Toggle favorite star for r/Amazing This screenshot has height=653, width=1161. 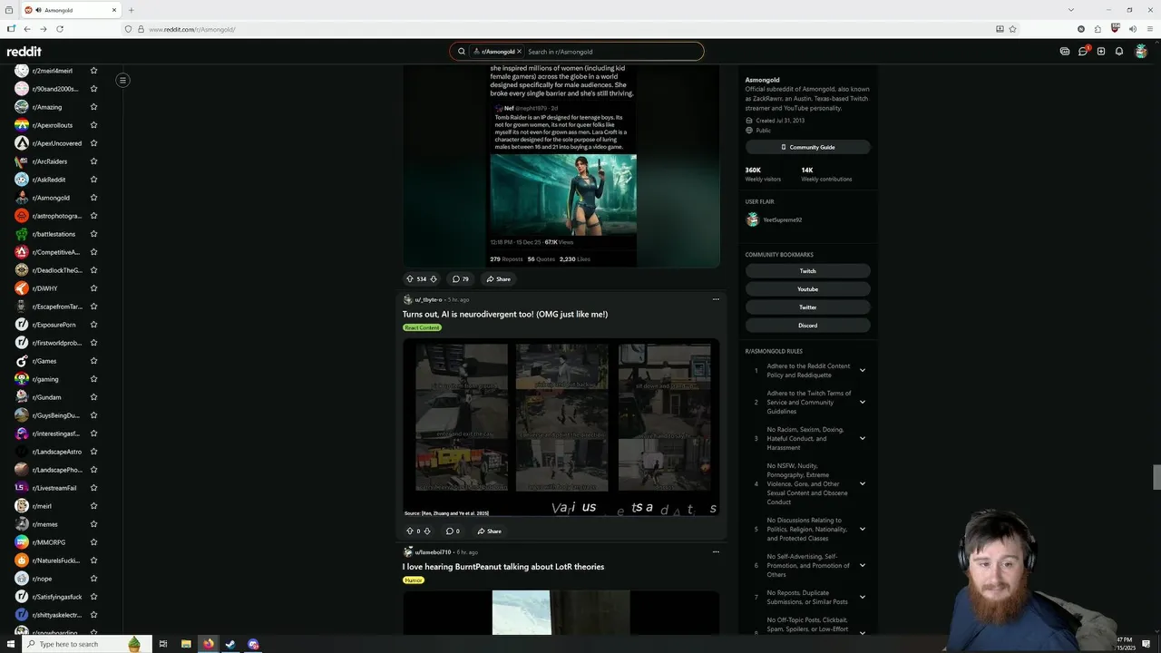point(93,107)
